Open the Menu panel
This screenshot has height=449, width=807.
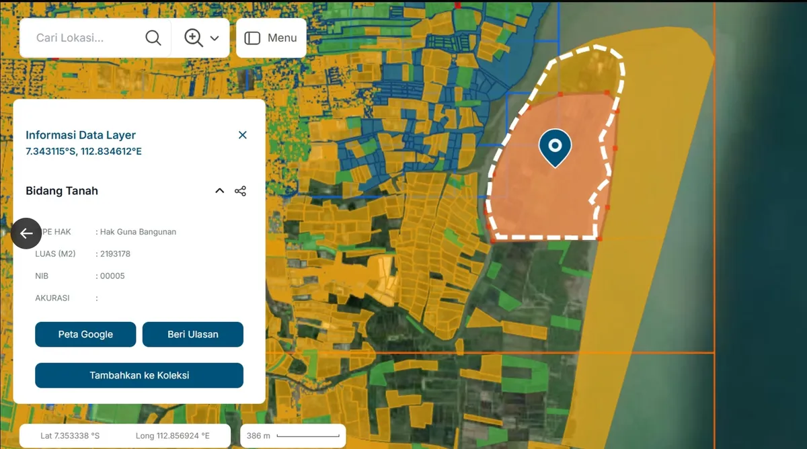pyautogui.click(x=271, y=38)
